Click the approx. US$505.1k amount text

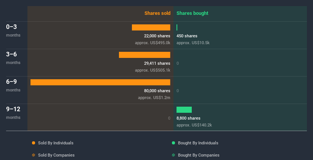click(152, 70)
